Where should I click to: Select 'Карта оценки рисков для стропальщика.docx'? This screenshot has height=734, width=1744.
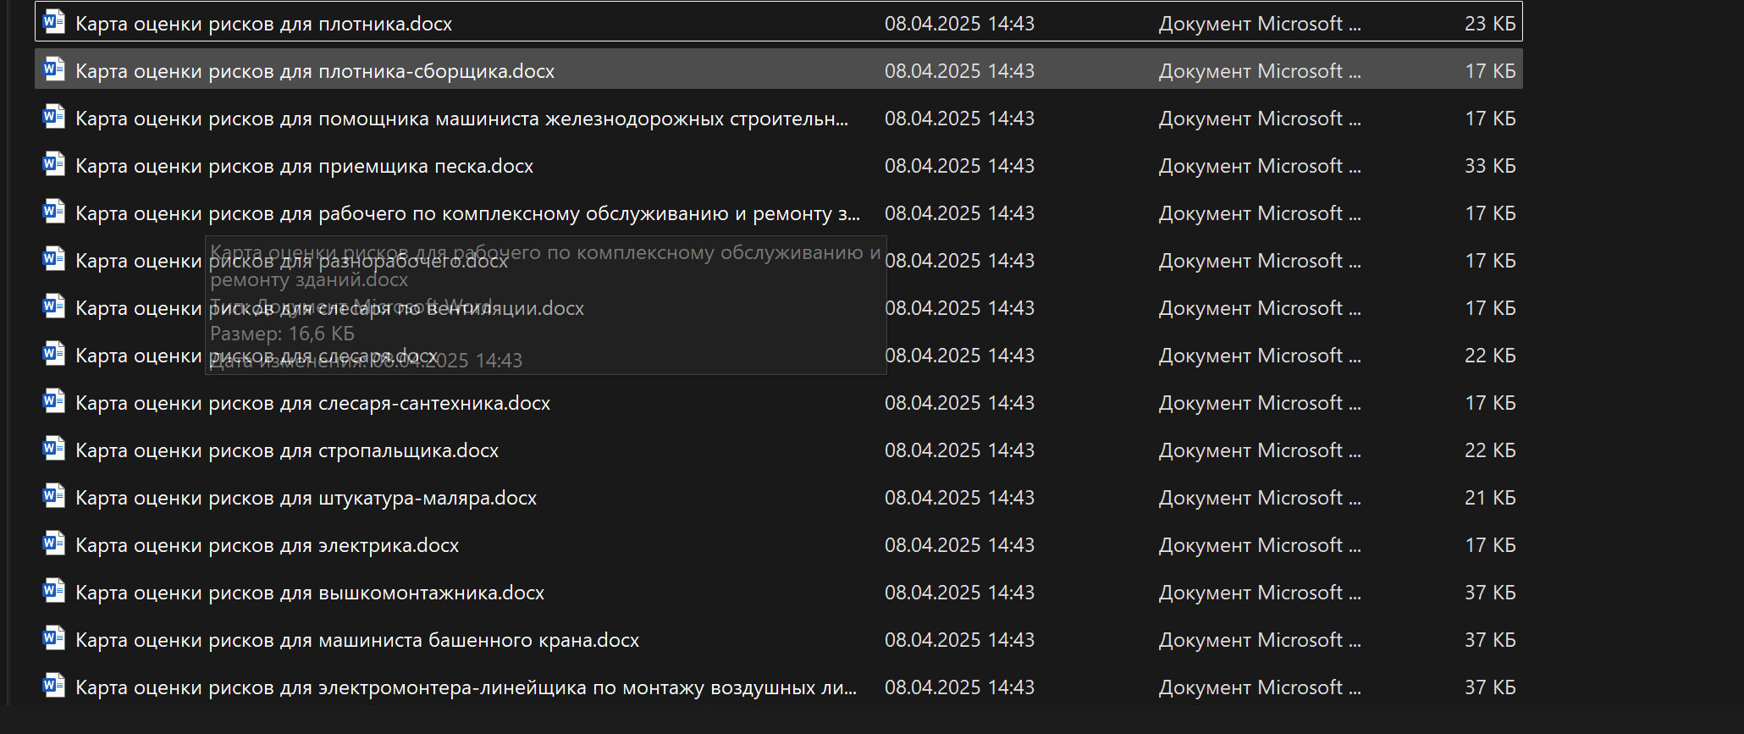pos(287,450)
